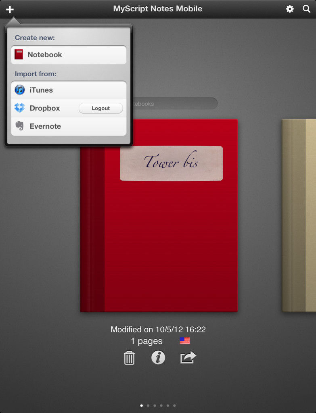Import from Evernote
This screenshot has width=316, height=413.
69,126
